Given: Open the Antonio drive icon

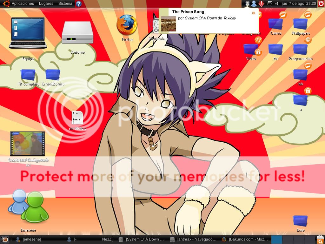Looking at the screenshot, I should [x=77, y=33].
